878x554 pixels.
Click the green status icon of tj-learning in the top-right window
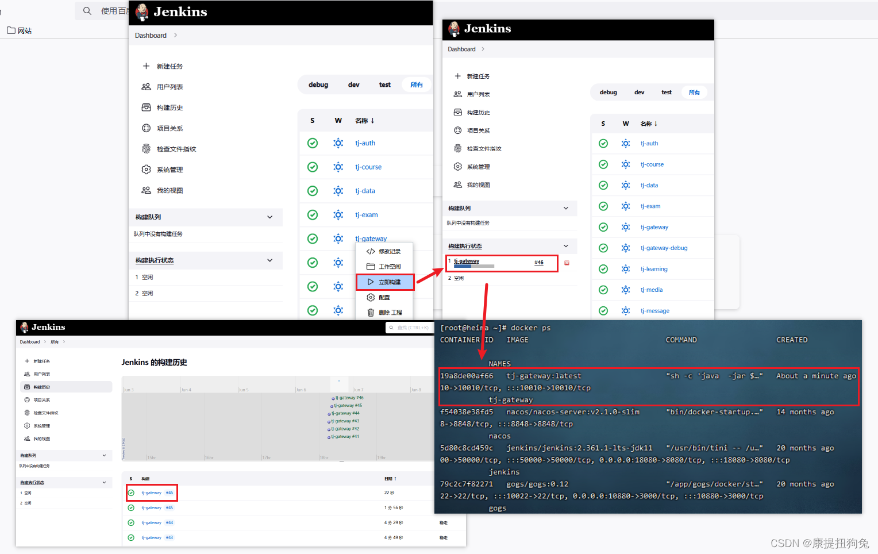click(603, 269)
